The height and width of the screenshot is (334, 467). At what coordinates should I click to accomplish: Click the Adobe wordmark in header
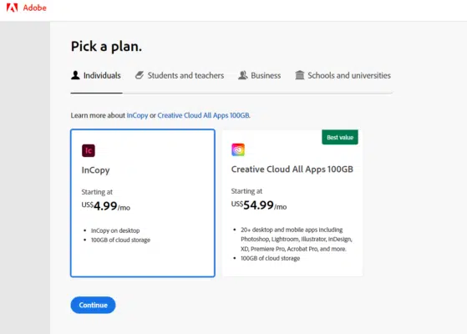click(x=34, y=8)
